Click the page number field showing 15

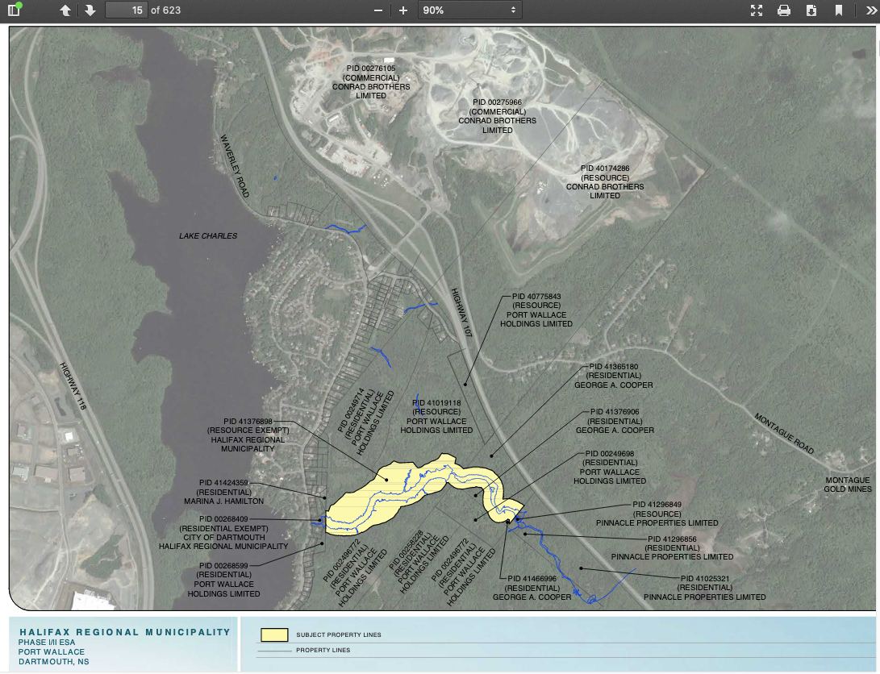point(126,10)
